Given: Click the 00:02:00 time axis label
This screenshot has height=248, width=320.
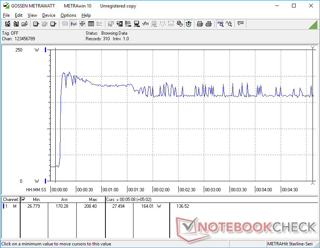Looking at the screenshot, I should pyautogui.click(x=161, y=189).
